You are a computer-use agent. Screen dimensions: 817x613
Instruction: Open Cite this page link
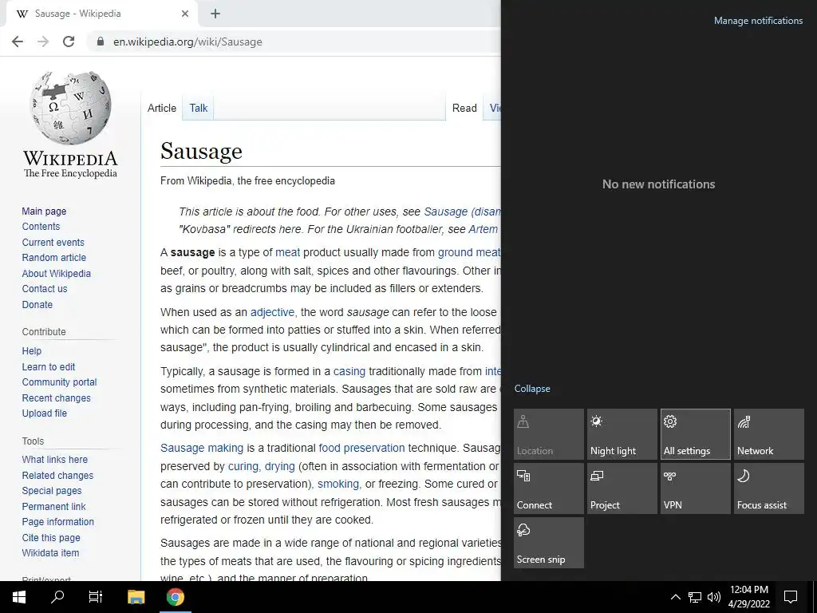[51, 538]
